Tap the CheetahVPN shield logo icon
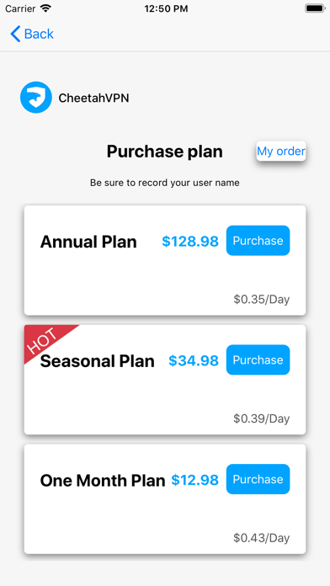 (x=36, y=98)
